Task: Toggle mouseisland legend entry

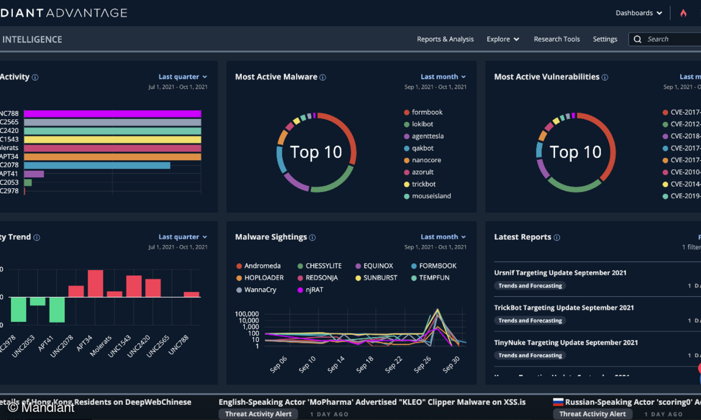Action: point(428,196)
